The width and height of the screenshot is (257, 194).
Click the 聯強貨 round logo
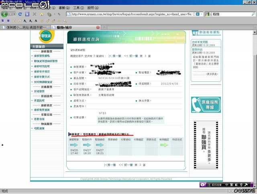(x=47, y=36)
